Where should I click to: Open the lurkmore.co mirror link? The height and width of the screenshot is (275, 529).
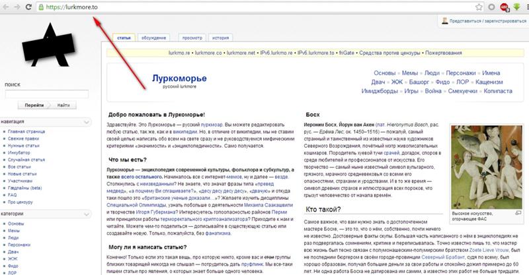208,53
